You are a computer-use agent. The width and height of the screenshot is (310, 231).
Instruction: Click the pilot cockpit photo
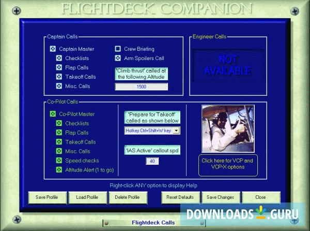(228, 128)
